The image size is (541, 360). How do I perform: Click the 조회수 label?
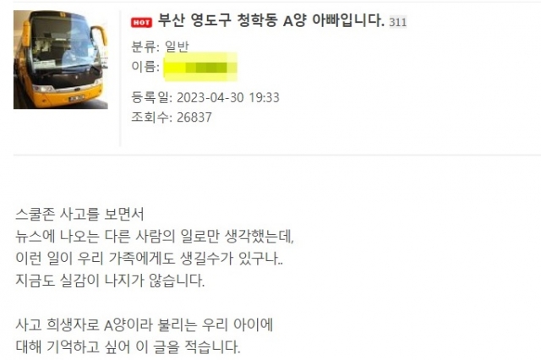tap(151, 117)
